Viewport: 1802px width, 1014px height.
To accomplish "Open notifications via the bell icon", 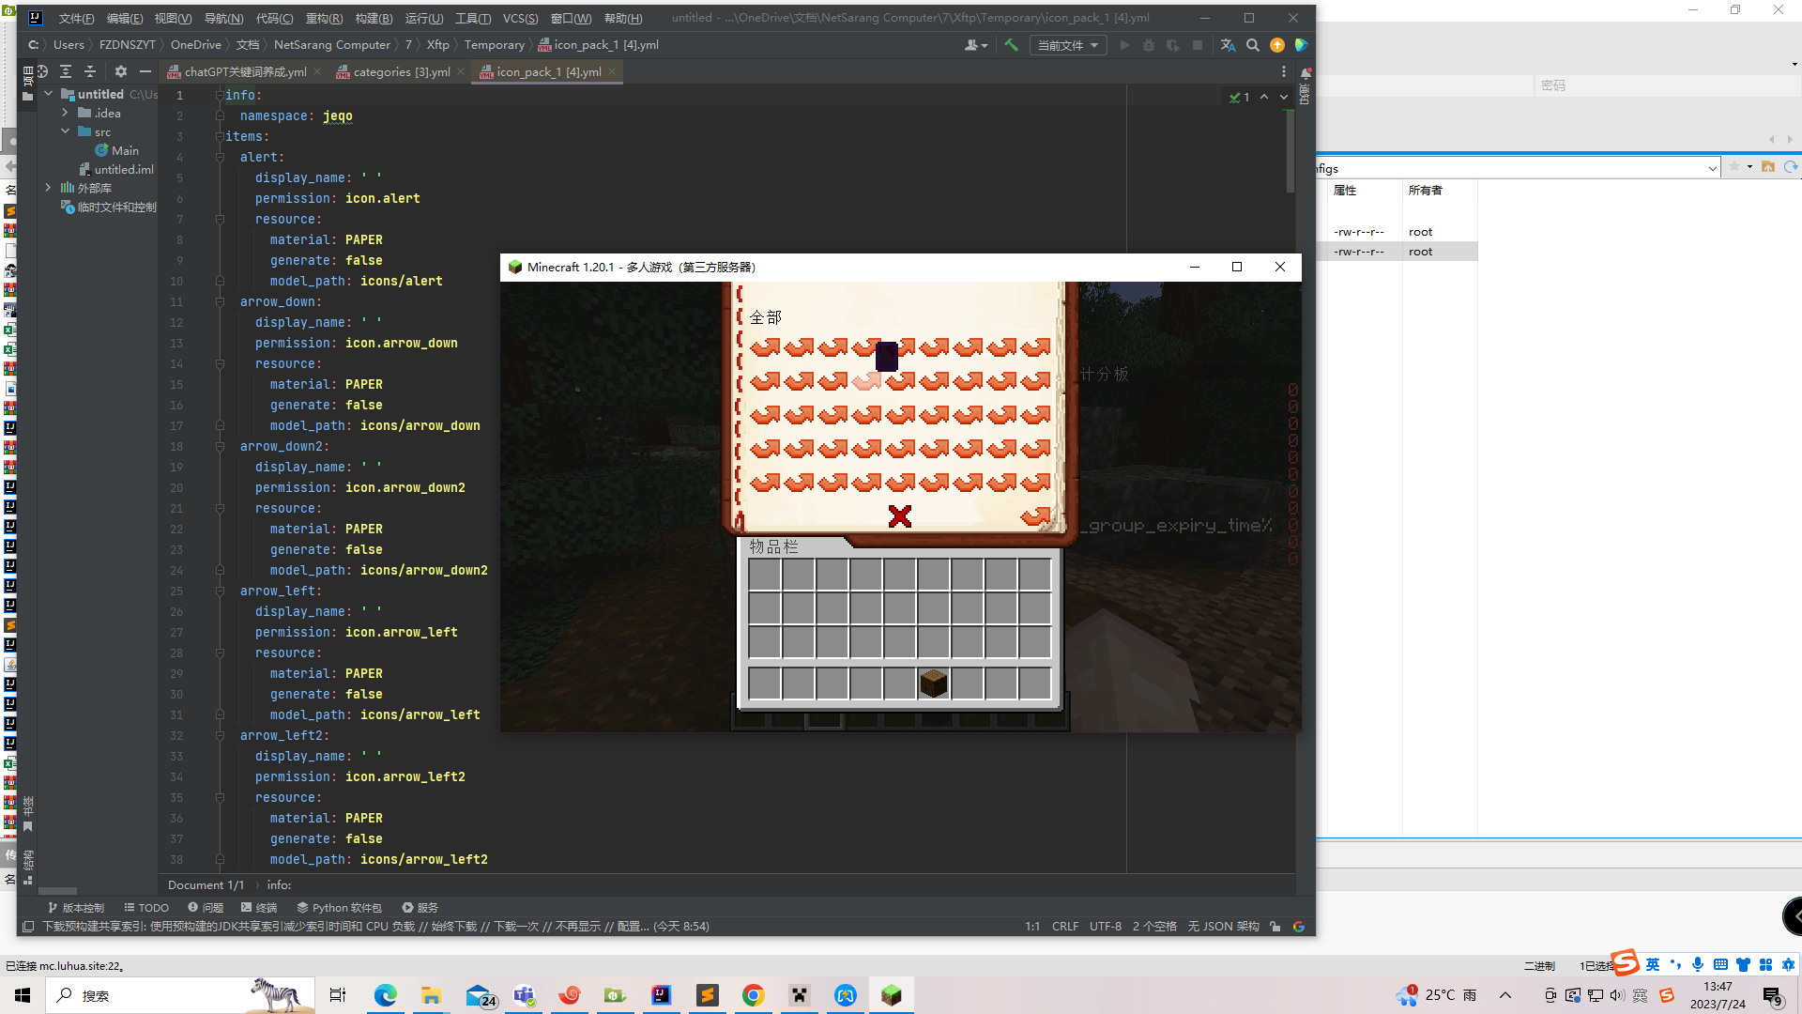I will coord(1306,72).
